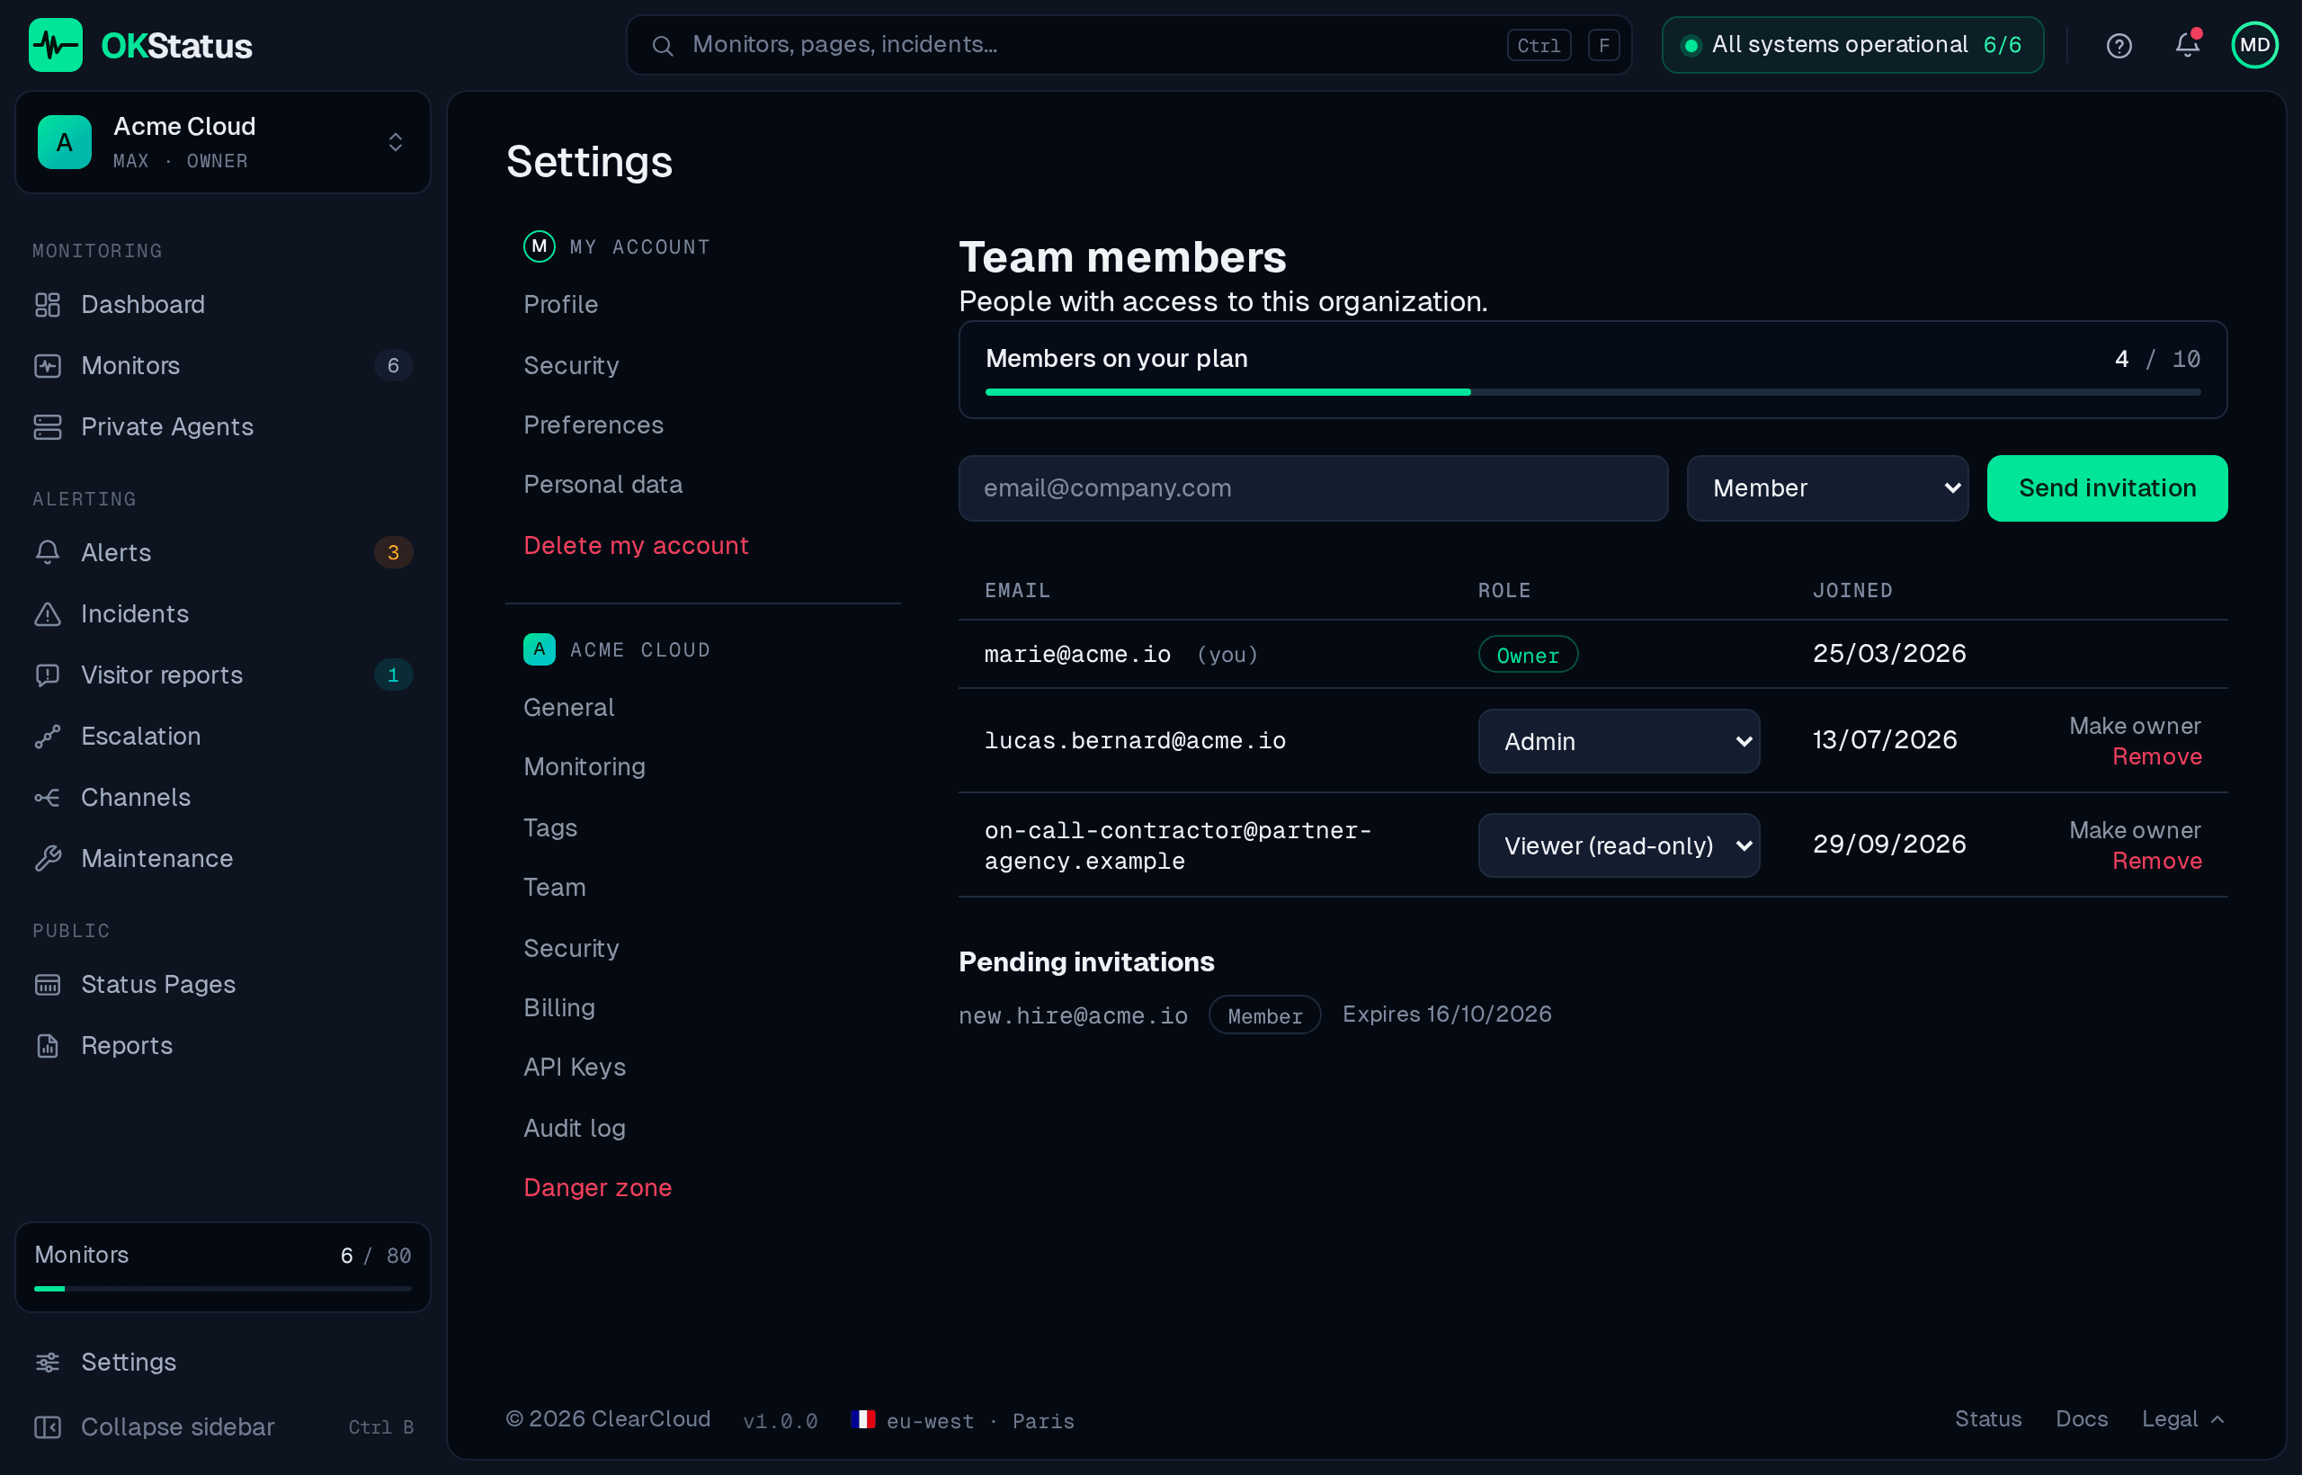2302x1475 pixels.
Task: Open the Member role dropdown for invitation
Action: pyautogui.click(x=1827, y=488)
